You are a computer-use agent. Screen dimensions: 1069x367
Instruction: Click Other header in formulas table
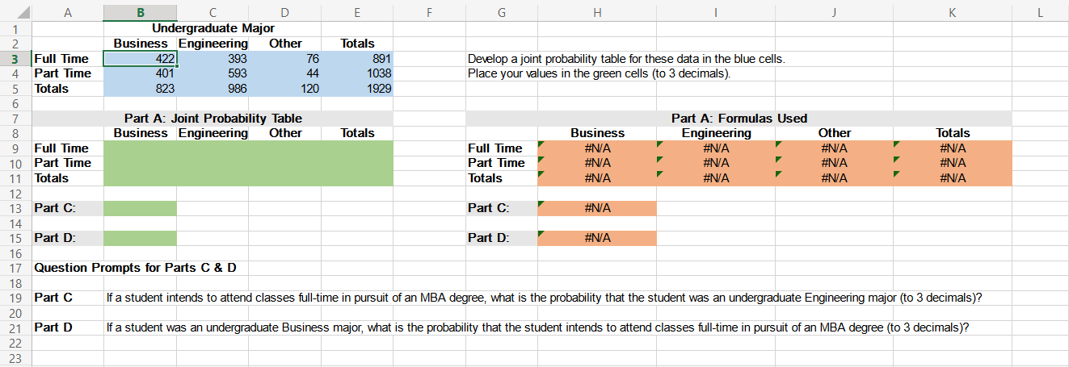(834, 133)
